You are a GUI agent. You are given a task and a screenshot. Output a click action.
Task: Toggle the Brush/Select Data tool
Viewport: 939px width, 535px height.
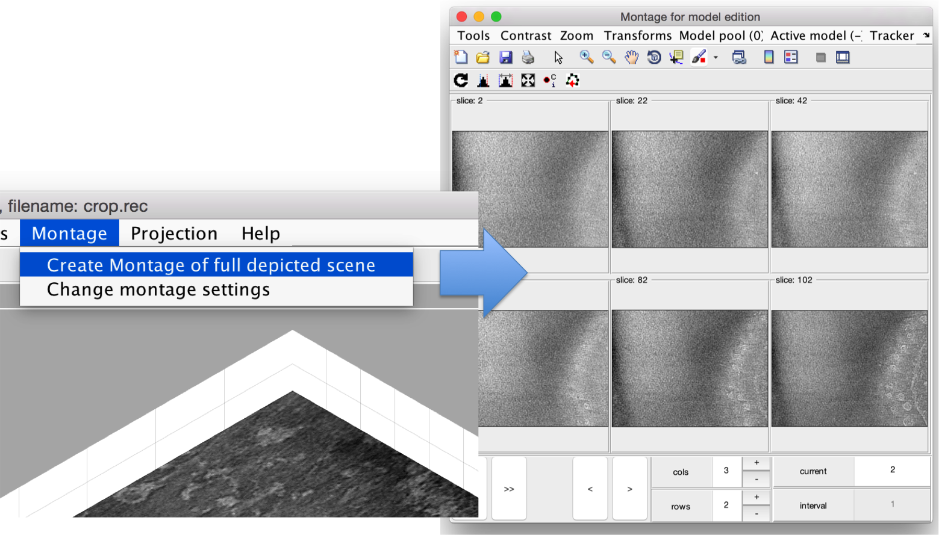coord(699,57)
